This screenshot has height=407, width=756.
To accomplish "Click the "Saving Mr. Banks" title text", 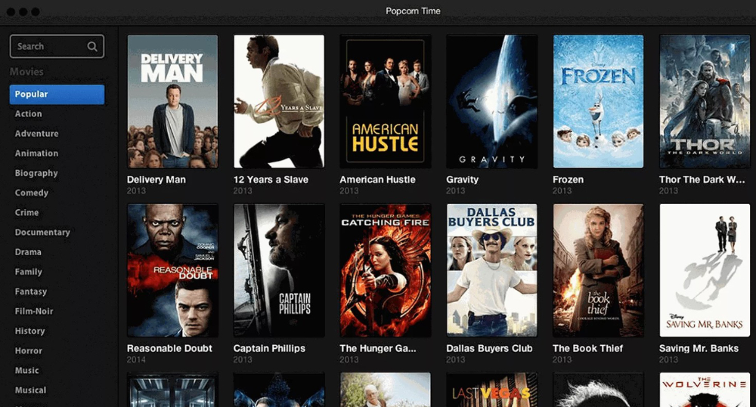I will (699, 348).
